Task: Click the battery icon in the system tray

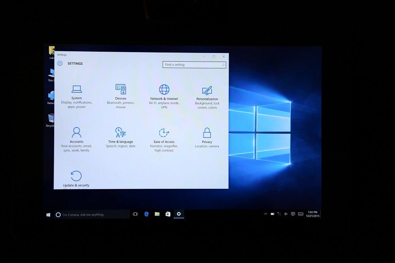Action: (x=272, y=214)
